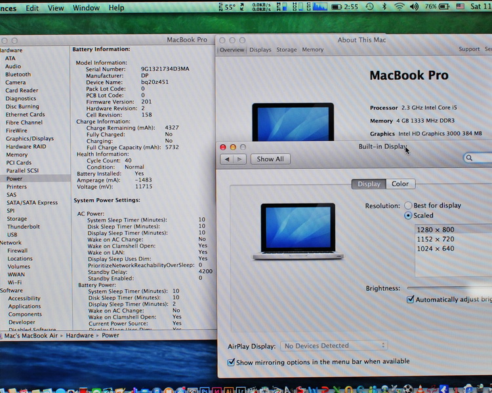Open the Edit menu
The height and width of the screenshot is (393, 492).
tap(32, 8)
